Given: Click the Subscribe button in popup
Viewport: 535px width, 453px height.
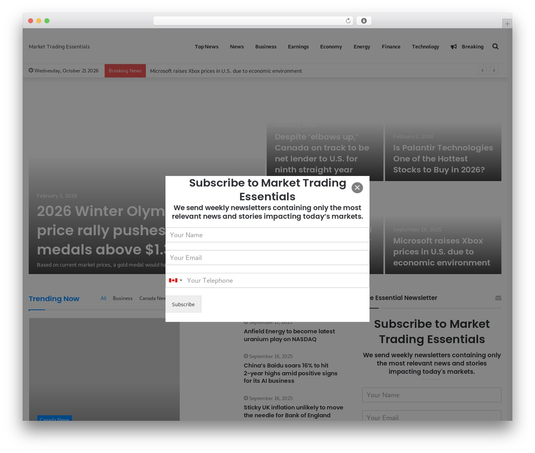Looking at the screenshot, I should [183, 304].
